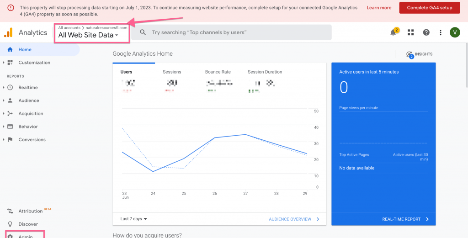Click the Attribution path icon
The width and height of the screenshot is (468, 238).
(x=10, y=211)
